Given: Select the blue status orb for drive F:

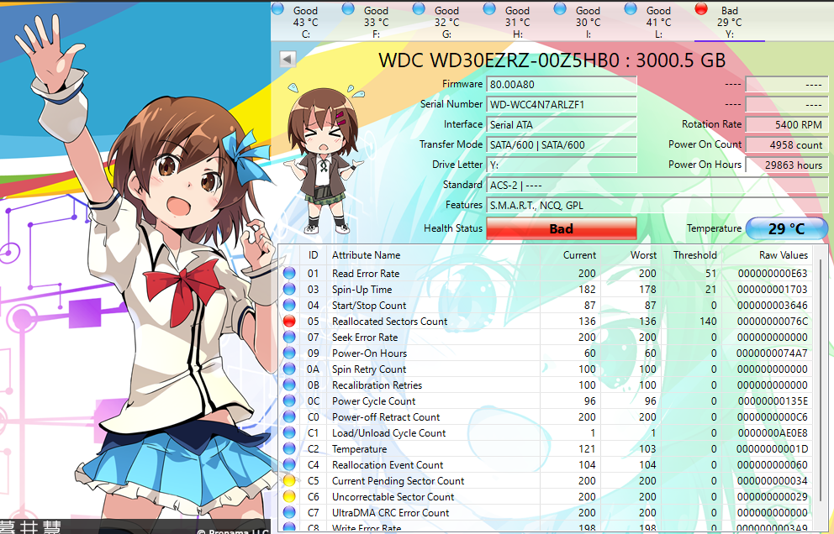Looking at the screenshot, I should coord(348,8).
